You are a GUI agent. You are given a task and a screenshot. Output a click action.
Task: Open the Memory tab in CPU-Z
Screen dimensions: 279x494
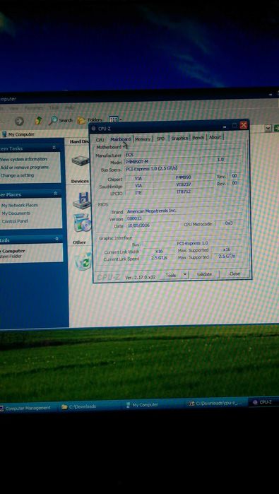143,139
